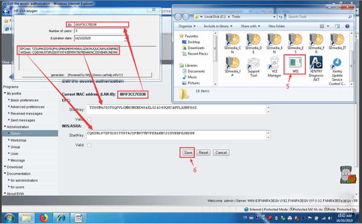This screenshot has width=362, height=224.
Task: Click the Number of users field
Action: pyautogui.click(x=101, y=31)
